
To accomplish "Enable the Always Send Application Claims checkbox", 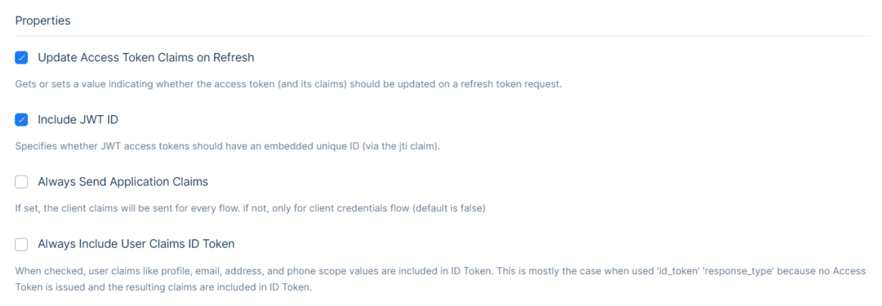I will (21, 182).
